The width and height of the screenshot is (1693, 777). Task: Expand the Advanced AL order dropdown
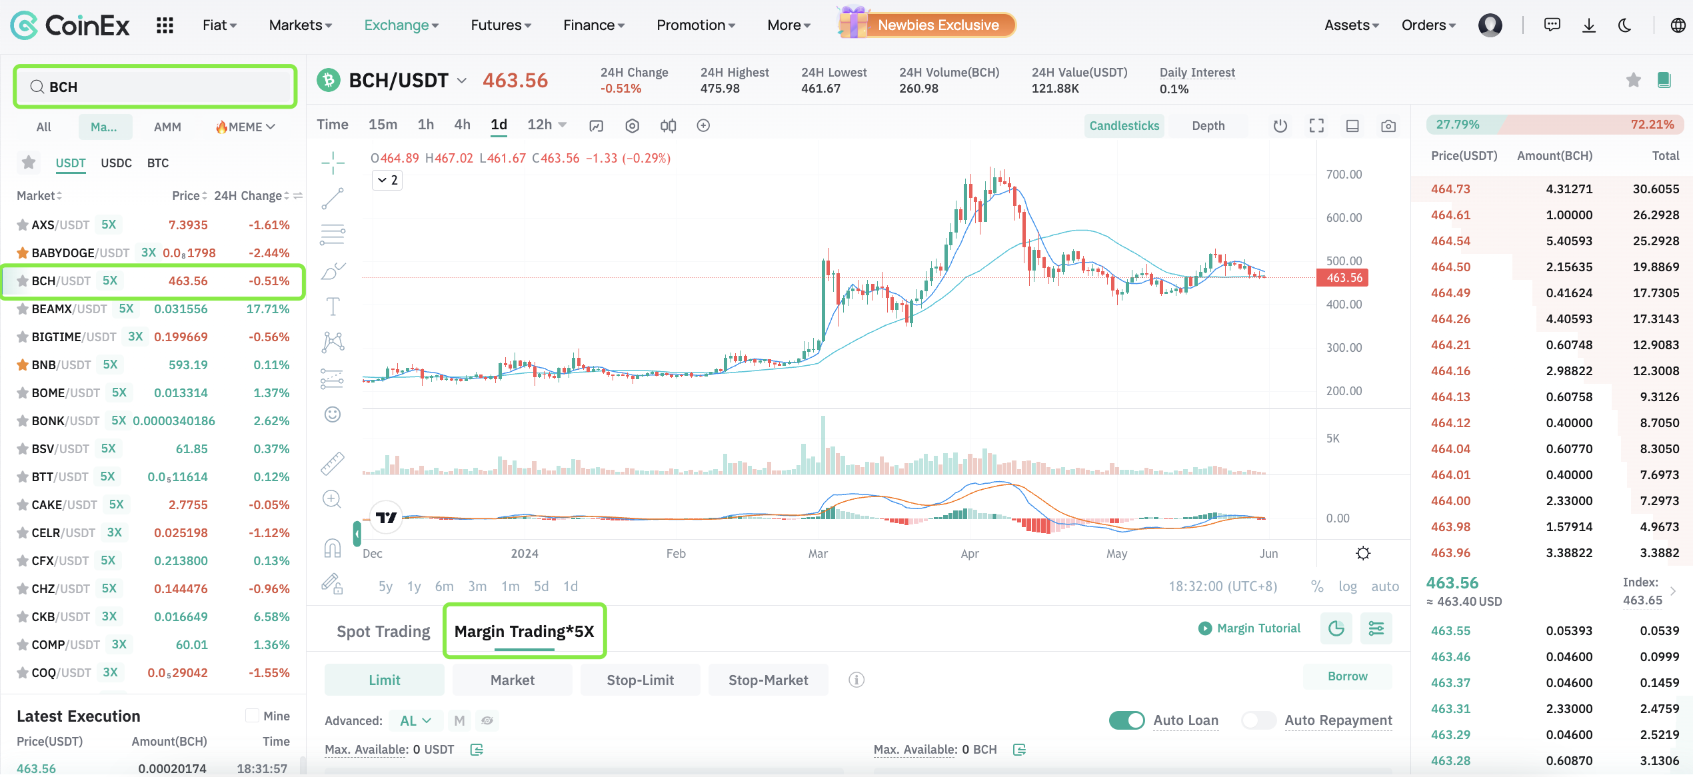click(416, 720)
